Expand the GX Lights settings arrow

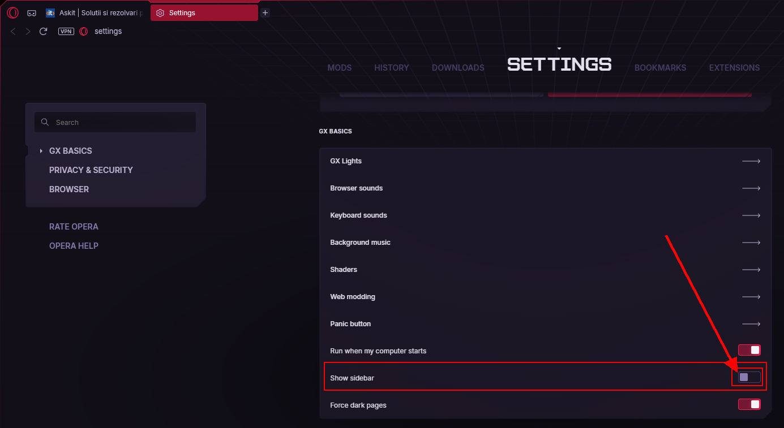[751, 161]
